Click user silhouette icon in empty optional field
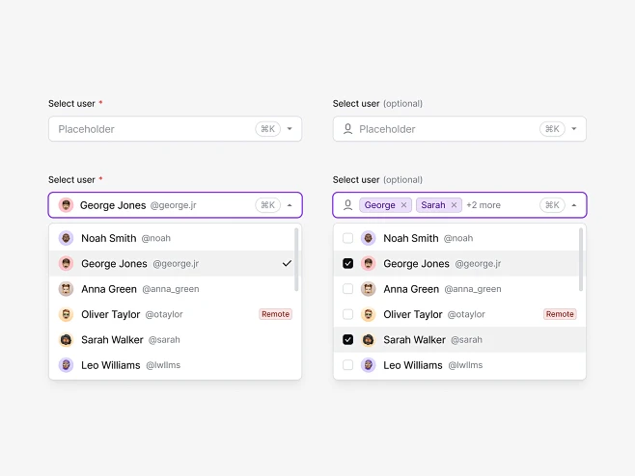The width and height of the screenshot is (635, 476). [347, 129]
